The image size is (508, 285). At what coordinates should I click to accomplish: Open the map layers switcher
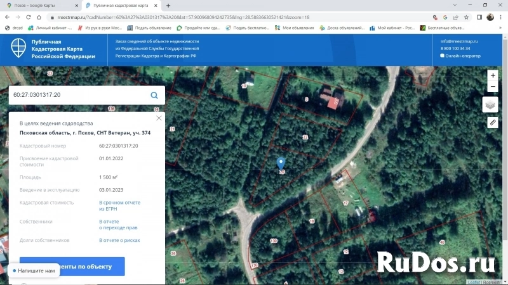point(490,104)
